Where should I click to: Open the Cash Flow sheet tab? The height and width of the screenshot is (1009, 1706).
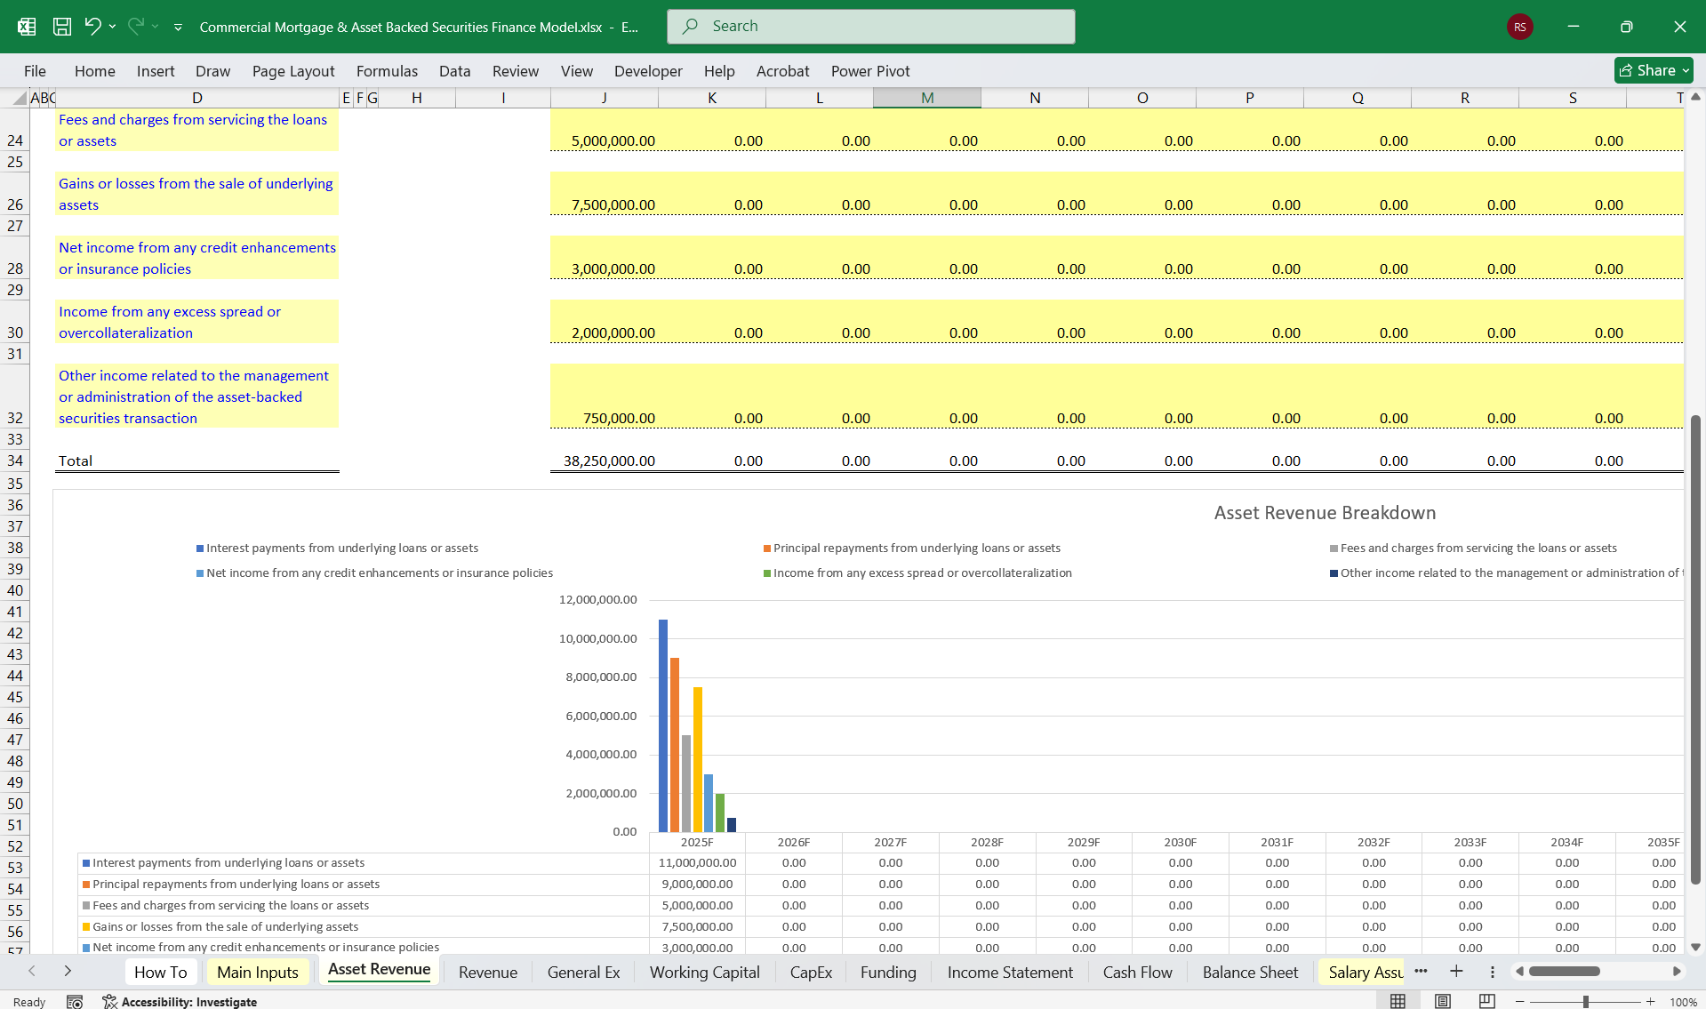pyautogui.click(x=1137, y=973)
